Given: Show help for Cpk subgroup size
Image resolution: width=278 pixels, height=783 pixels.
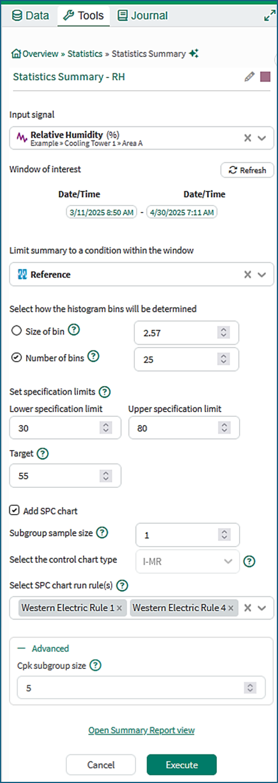Looking at the screenshot, I should [x=95, y=665].
